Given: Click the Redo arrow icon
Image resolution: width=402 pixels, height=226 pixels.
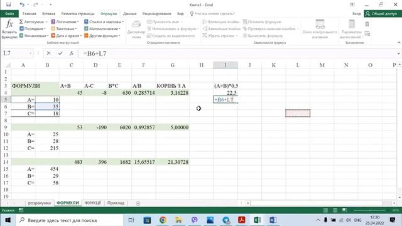Looking at the screenshot, I should [36, 4].
